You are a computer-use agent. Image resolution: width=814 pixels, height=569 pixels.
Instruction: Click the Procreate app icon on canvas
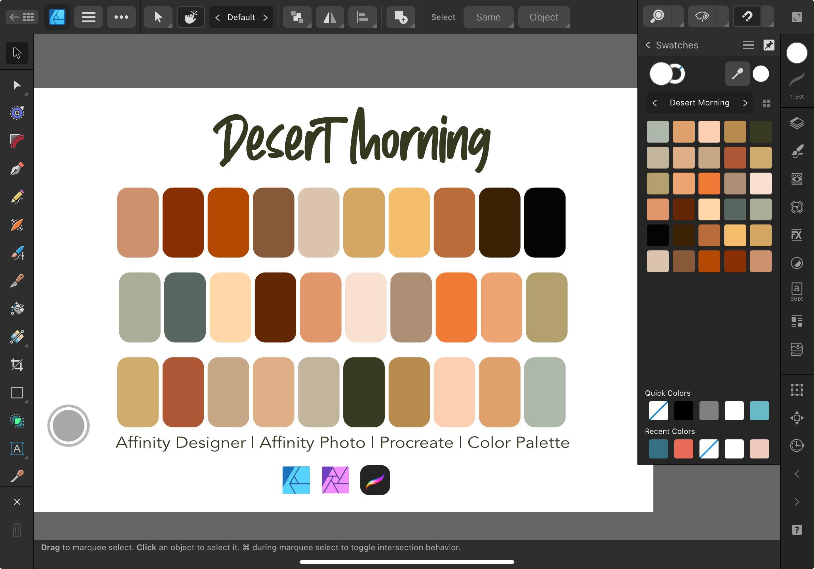point(375,480)
